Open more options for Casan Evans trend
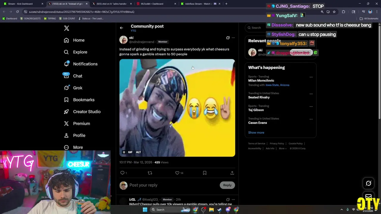Viewport: 381px width, 214px height. click(311, 119)
